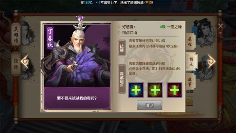Switch to the 指点 tab
The width and height of the screenshot is (236, 133).
pyautogui.click(x=191, y=61)
